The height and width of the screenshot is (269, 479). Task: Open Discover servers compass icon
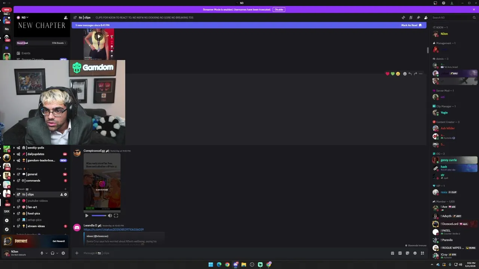pyautogui.click(x=6, y=229)
